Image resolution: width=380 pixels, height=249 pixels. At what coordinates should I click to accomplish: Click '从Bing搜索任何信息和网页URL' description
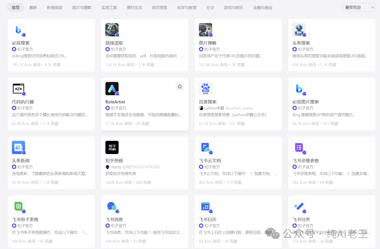click(x=39, y=56)
